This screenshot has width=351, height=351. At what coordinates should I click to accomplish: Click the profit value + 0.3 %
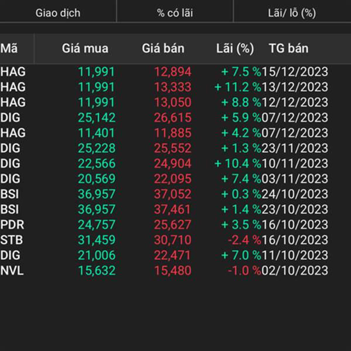(241, 194)
